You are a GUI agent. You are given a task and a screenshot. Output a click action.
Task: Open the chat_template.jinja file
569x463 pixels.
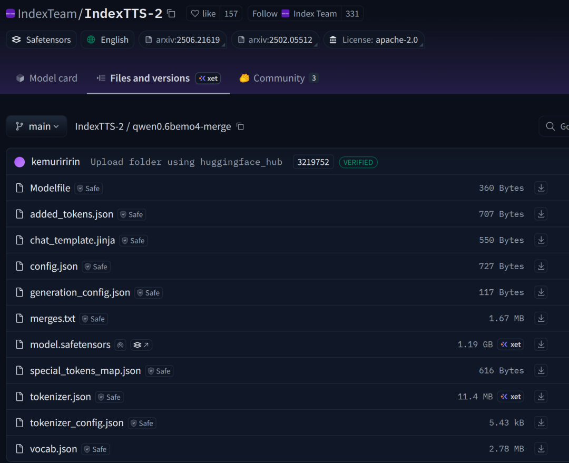(x=72, y=240)
